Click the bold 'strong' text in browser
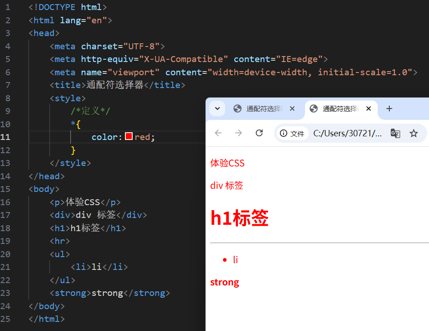The height and width of the screenshot is (331, 429). [225, 282]
